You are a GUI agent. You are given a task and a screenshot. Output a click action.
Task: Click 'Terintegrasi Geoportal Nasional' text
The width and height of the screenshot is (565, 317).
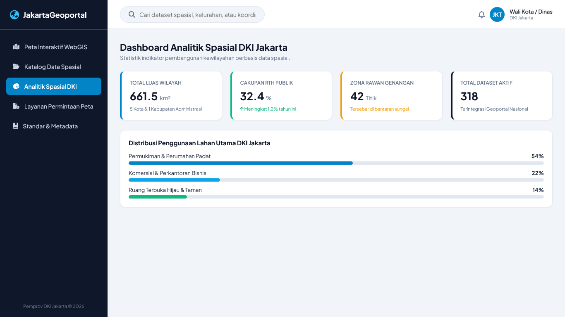click(x=494, y=109)
